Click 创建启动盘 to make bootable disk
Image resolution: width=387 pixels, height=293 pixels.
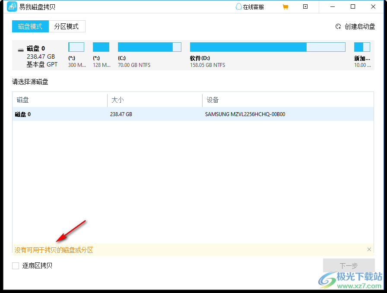click(359, 26)
